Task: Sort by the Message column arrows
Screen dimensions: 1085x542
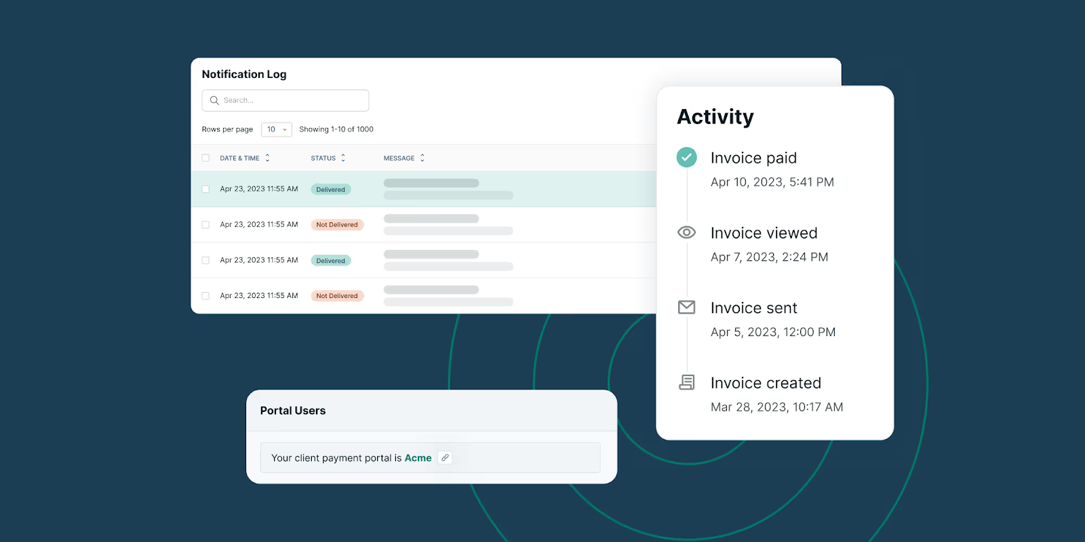Action: pos(422,158)
